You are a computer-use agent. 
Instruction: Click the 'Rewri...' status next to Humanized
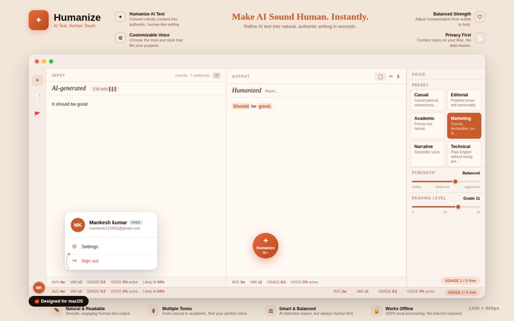pyautogui.click(x=271, y=91)
